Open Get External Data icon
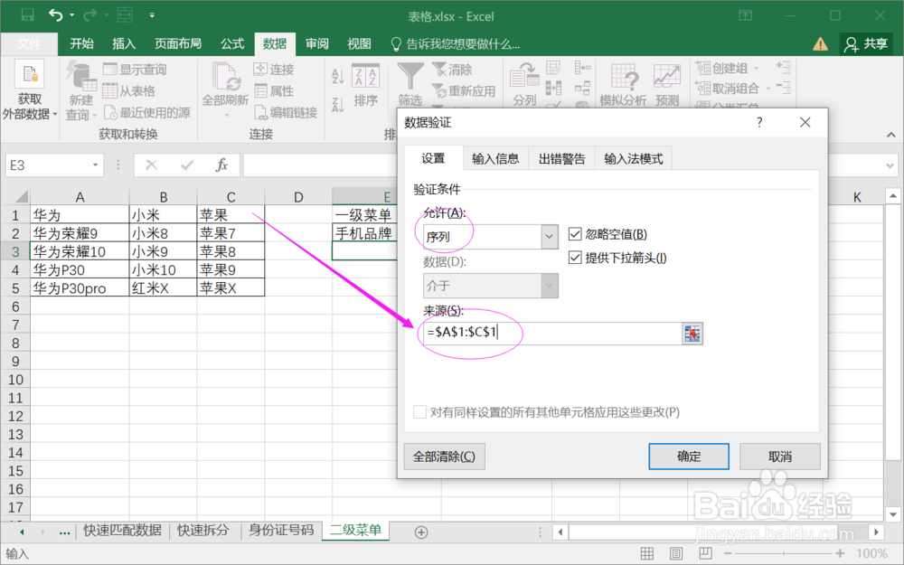 [x=30, y=75]
